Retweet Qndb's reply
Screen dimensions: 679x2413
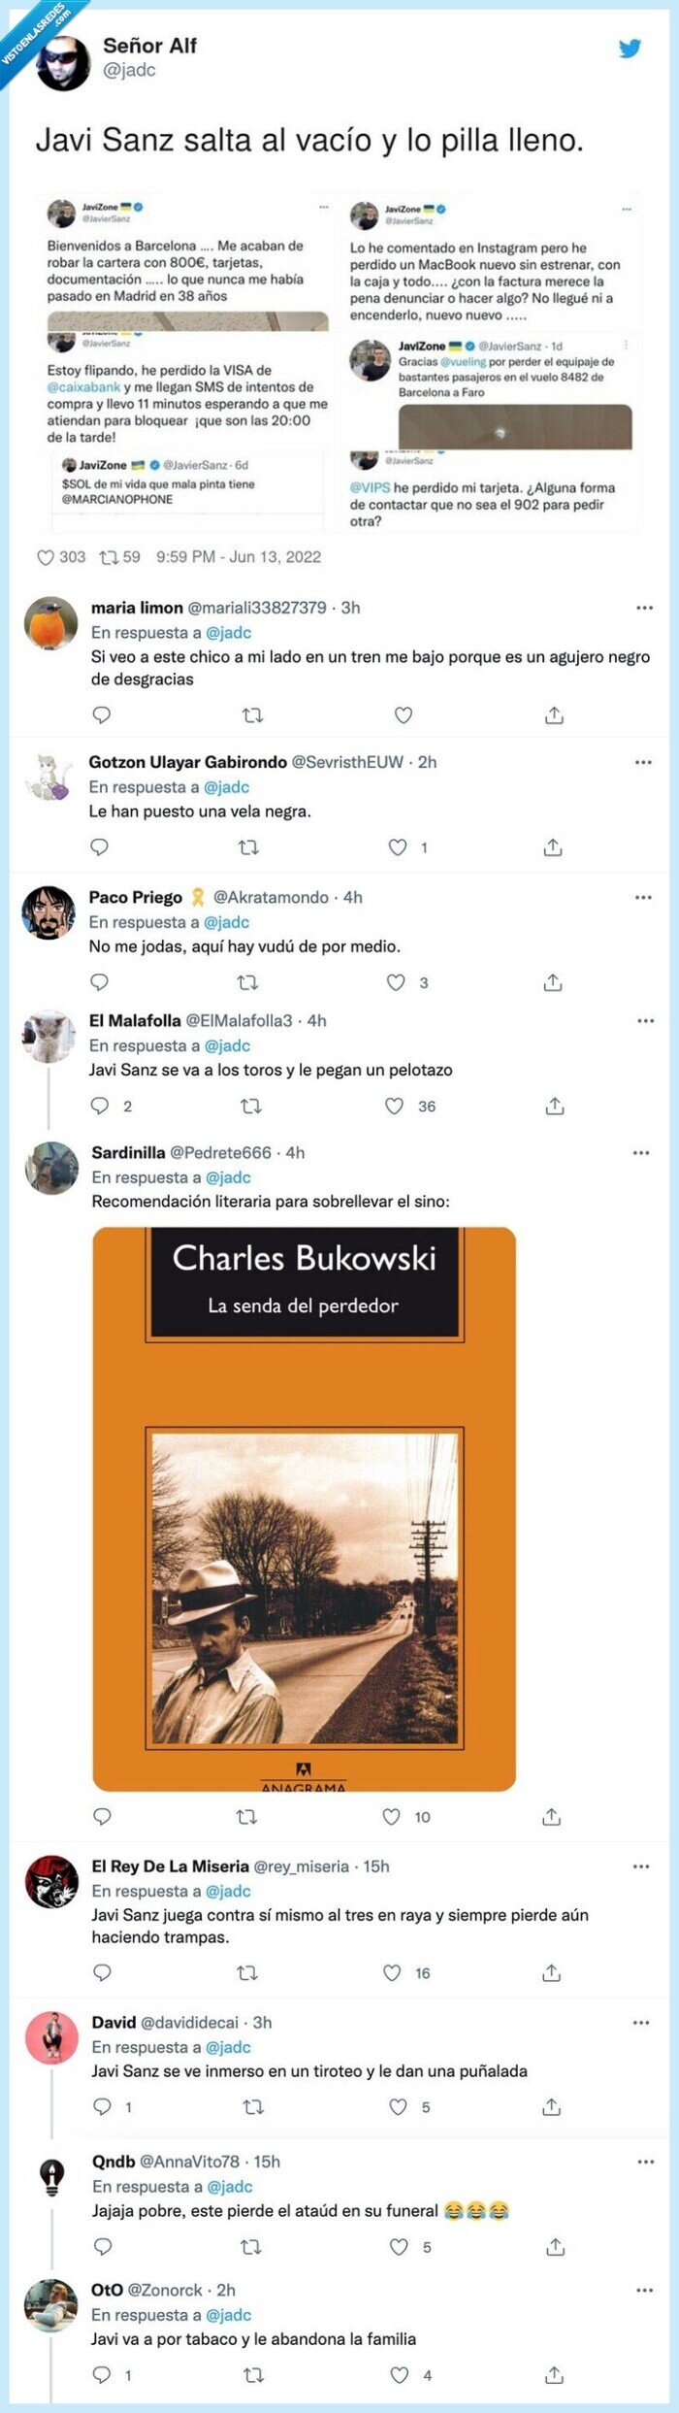click(x=250, y=2246)
